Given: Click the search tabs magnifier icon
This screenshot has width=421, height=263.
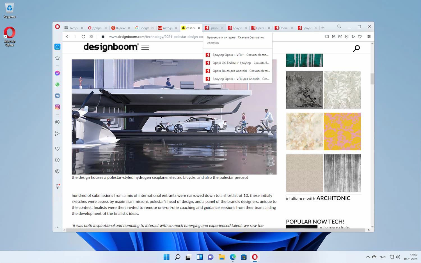Looking at the screenshot, I should 339,26.
